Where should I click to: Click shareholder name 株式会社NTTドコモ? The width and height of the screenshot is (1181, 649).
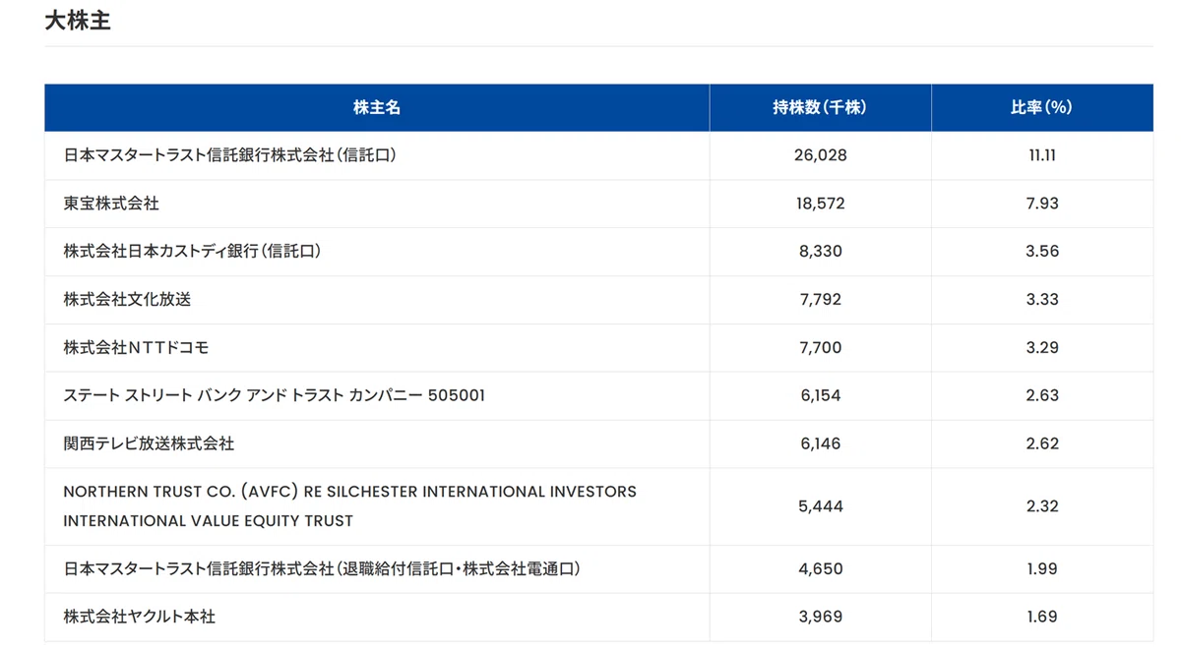tap(136, 348)
